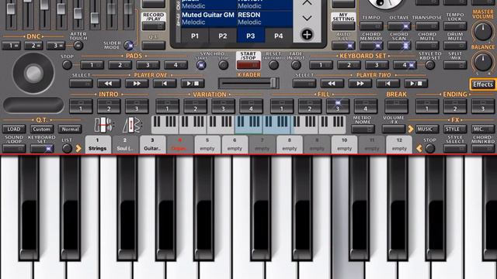The width and height of the screenshot is (497, 279).
Task: Select slot 2 Soul
Action: (125, 145)
